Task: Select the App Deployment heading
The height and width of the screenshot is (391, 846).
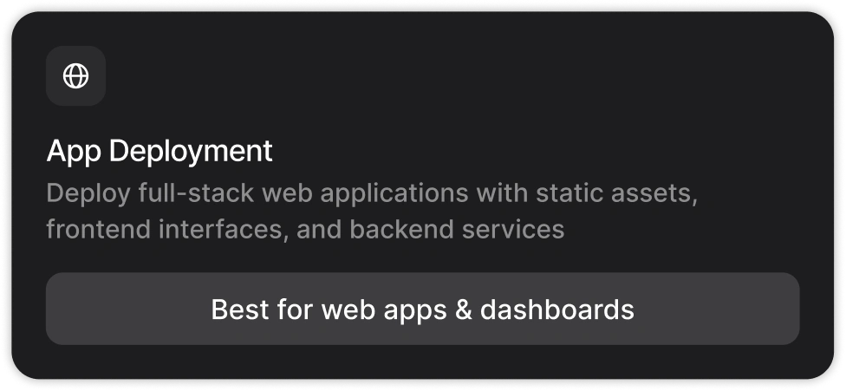Action: click(x=159, y=151)
